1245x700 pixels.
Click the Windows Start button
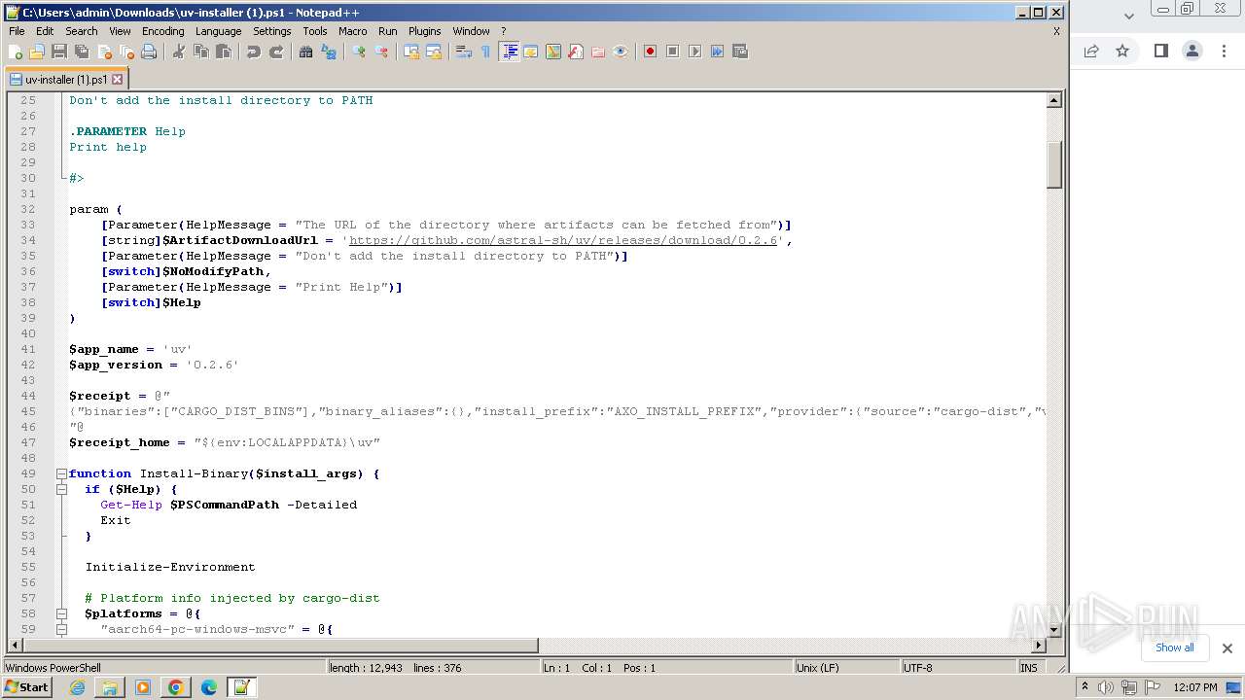coord(27,687)
